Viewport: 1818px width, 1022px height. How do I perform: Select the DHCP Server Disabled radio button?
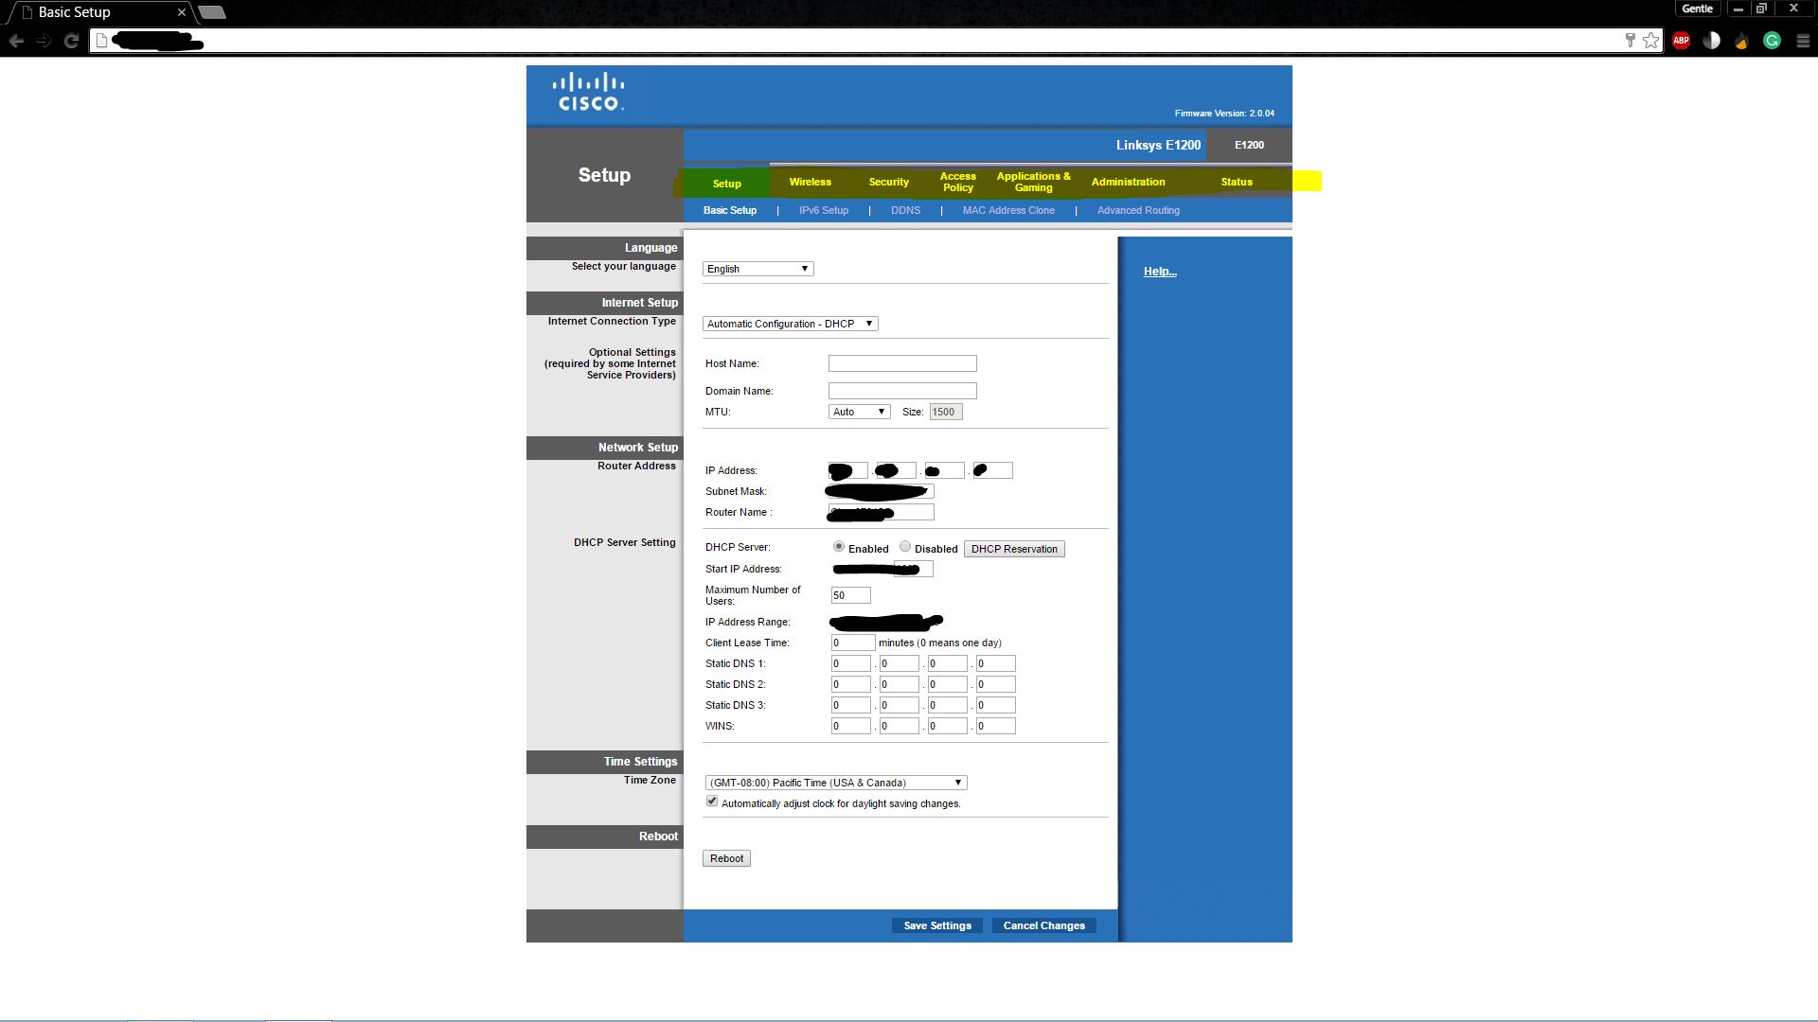coord(905,547)
